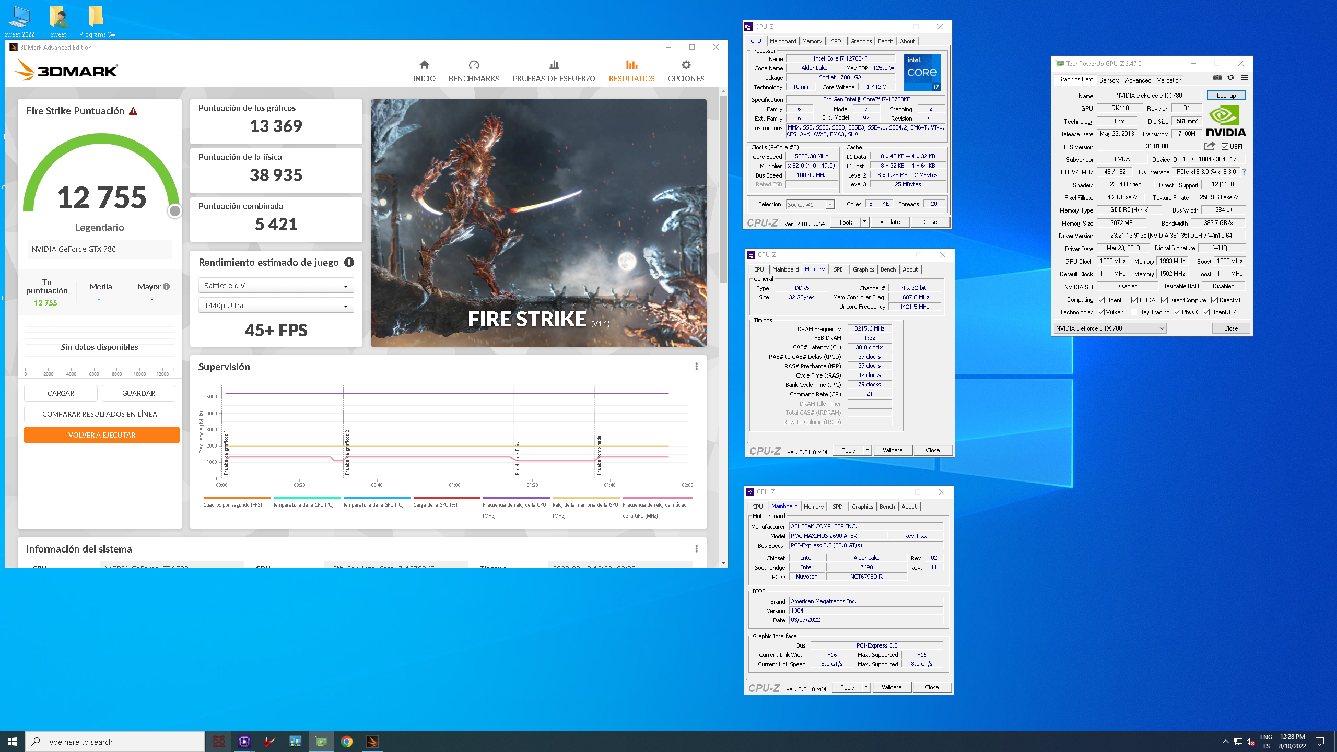Open GPU-Z hamburger menu icon

pyautogui.click(x=1244, y=78)
